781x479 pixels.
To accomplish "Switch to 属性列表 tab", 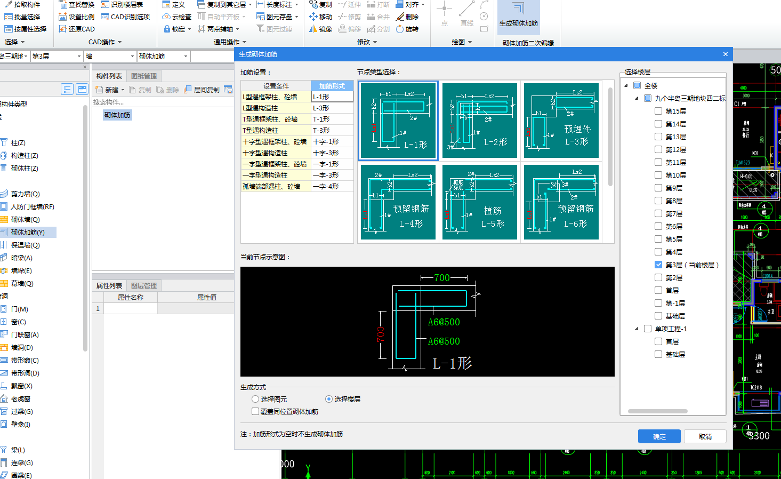I will pyautogui.click(x=109, y=285).
